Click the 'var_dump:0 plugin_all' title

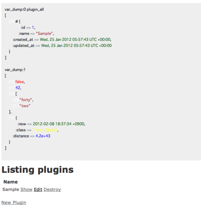(x=24, y=10)
